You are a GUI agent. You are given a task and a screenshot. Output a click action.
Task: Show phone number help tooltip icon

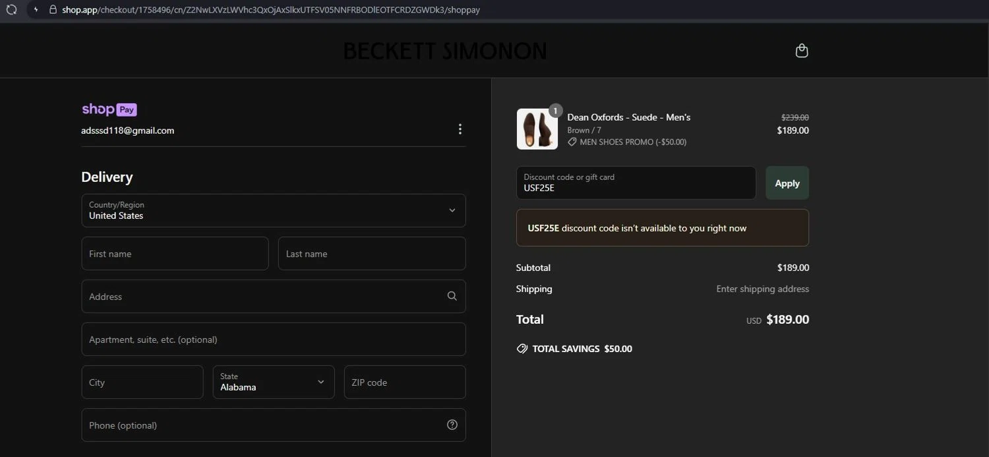(452, 425)
